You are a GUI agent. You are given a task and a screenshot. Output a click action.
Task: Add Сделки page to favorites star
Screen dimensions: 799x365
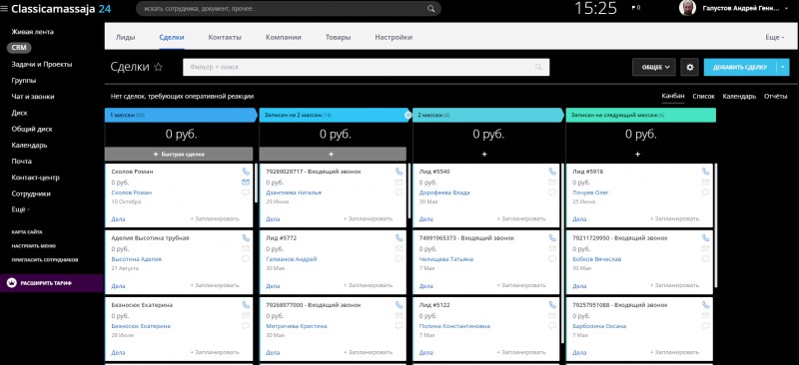click(x=159, y=67)
